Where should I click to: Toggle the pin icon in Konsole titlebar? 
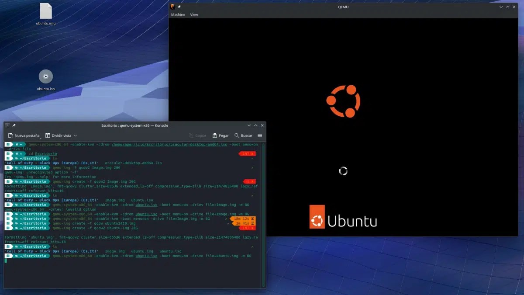click(x=14, y=125)
